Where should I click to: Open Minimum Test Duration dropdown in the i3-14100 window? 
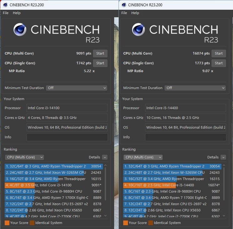[77, 88]
